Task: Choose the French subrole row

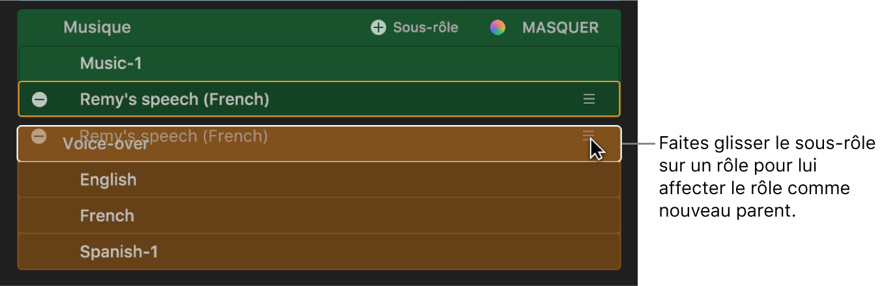Action: coord(107,216)
